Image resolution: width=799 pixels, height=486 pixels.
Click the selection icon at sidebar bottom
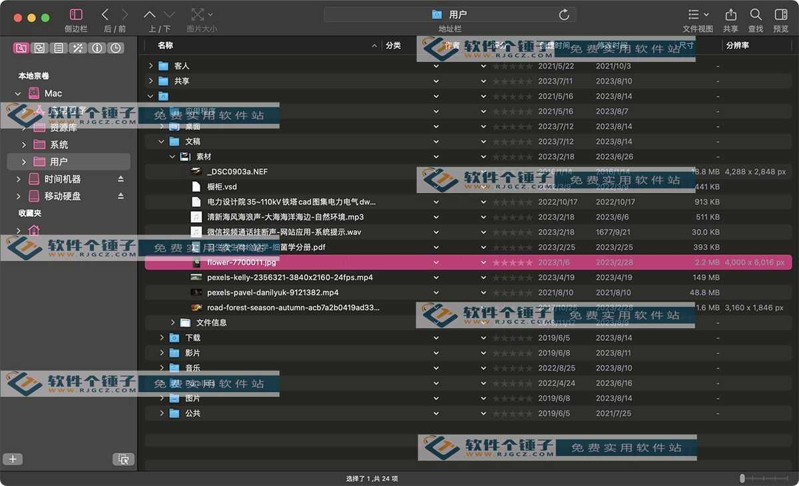(x=123, y=459)
